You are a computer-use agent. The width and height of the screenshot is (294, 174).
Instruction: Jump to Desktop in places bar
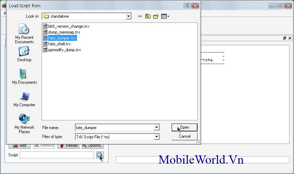pos(24,54)
